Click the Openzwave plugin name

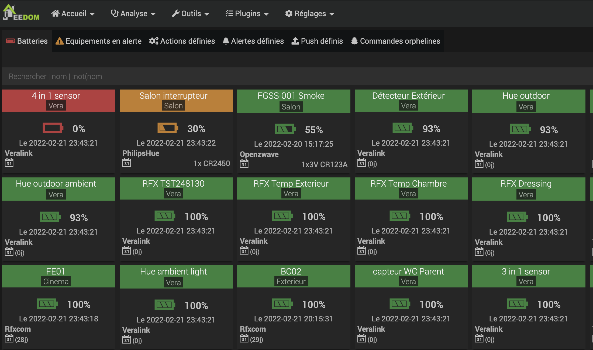tap(259, 154)
